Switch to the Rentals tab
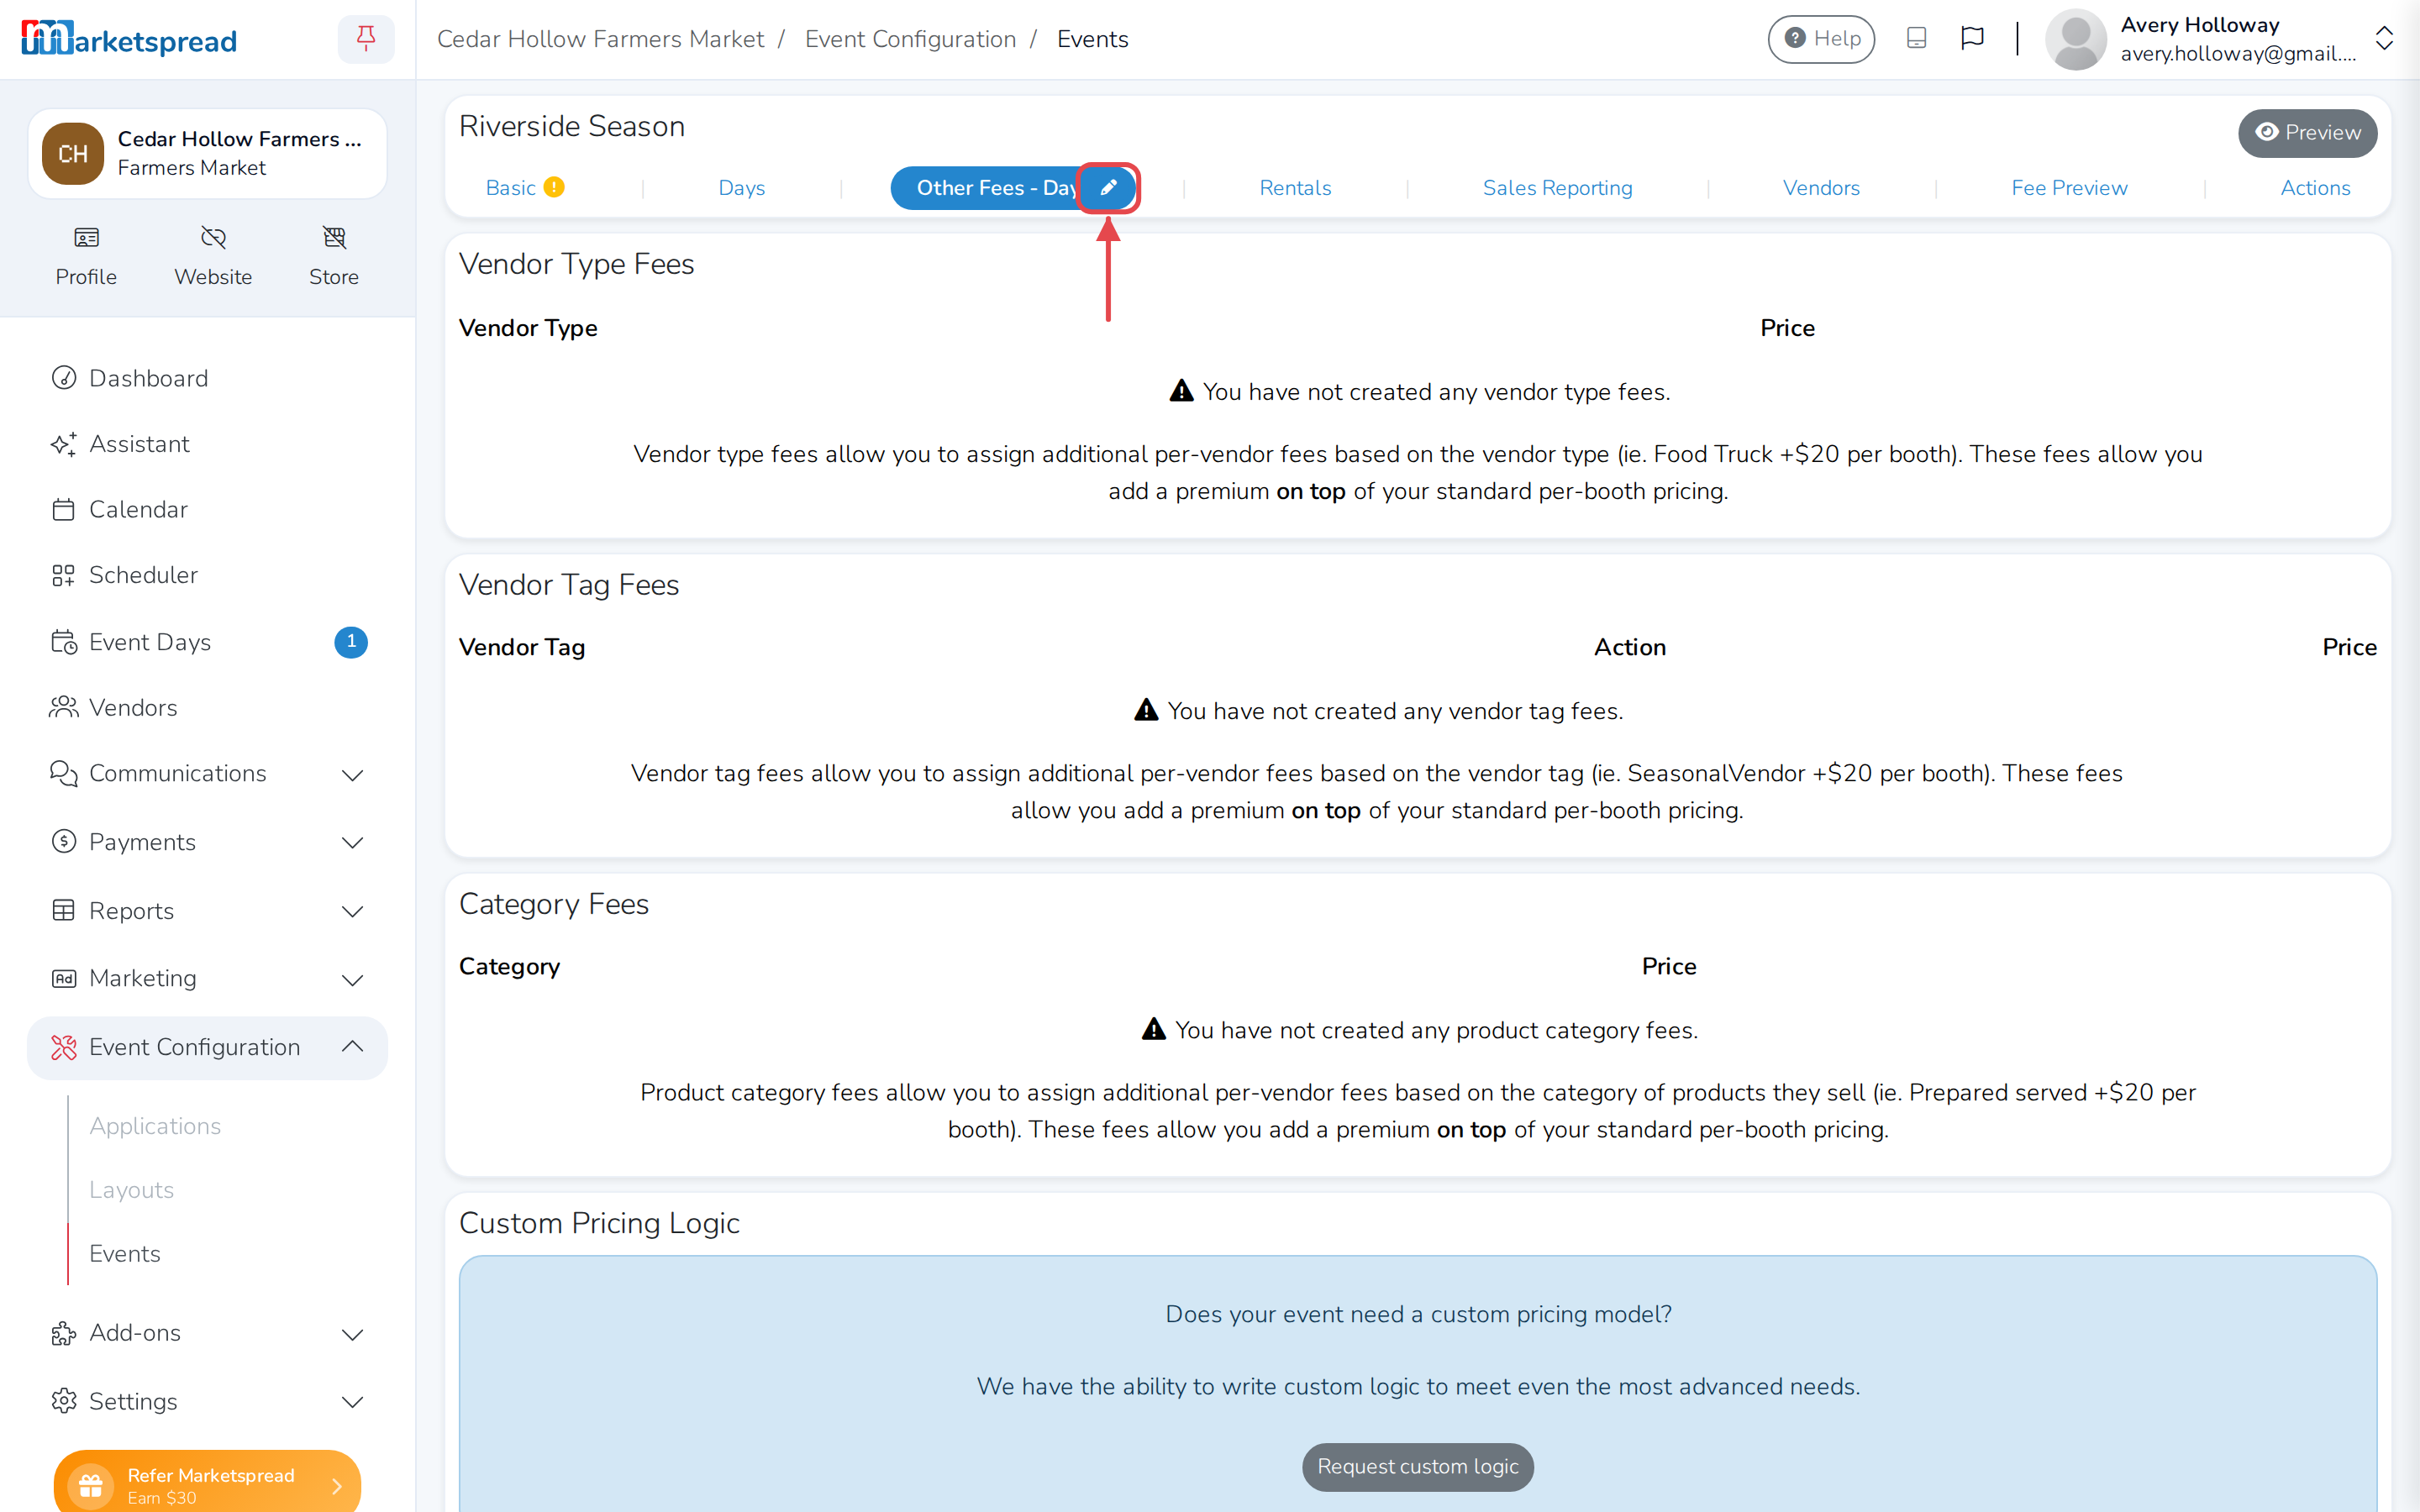This screenshot has height=1512, width=2420. pos(1295,187)
